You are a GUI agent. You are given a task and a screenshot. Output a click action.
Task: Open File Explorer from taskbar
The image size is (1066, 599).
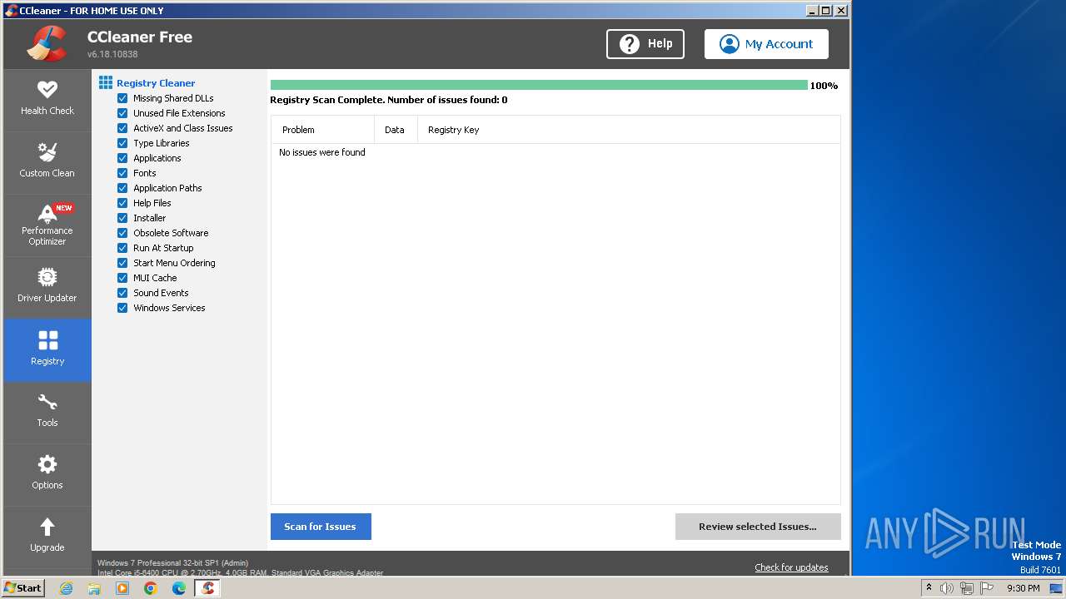click(94, 588)
